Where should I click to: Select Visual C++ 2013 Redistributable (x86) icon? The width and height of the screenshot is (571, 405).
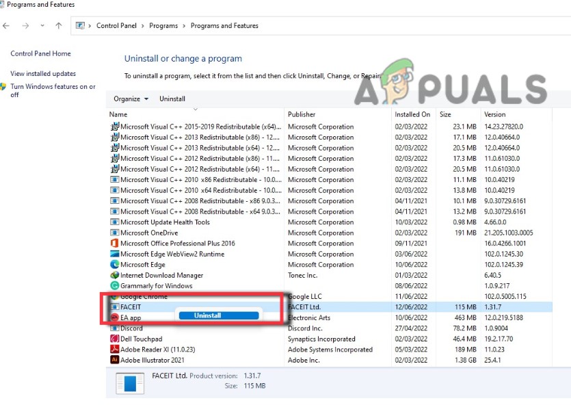tap(115, 137)
